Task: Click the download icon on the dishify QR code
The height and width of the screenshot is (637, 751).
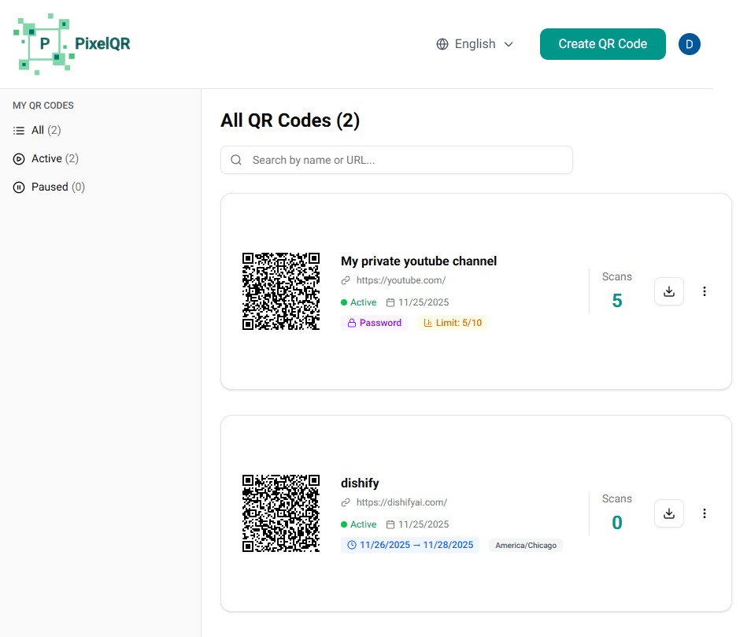Action: pos(668,513)
